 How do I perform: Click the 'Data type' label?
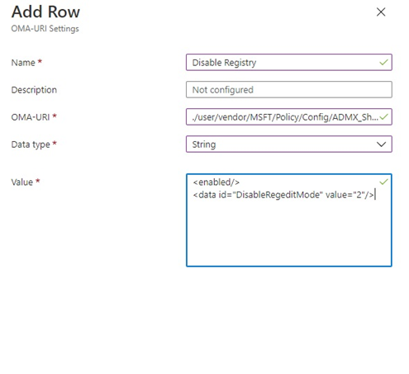31,144
